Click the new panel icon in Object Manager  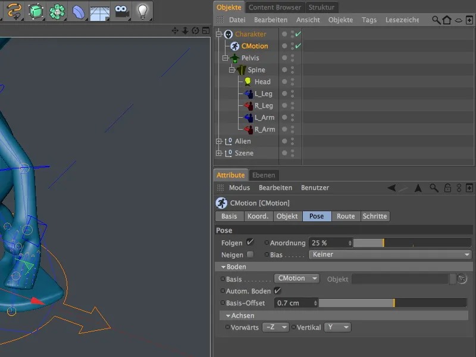[469, 20]
